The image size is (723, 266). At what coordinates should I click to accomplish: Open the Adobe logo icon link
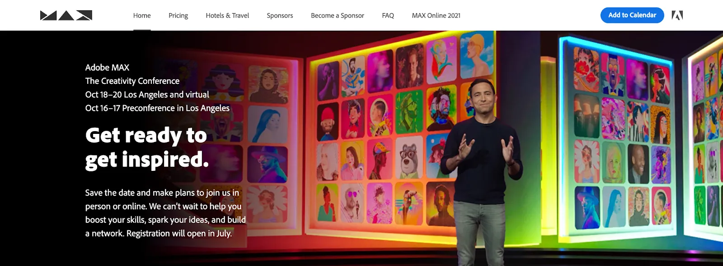[677, 15]
